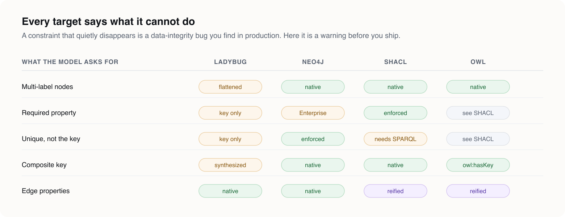Click the 'Multi-label nodes' row label
This screenshot has width=565, height=217.
tap(47, 87)
